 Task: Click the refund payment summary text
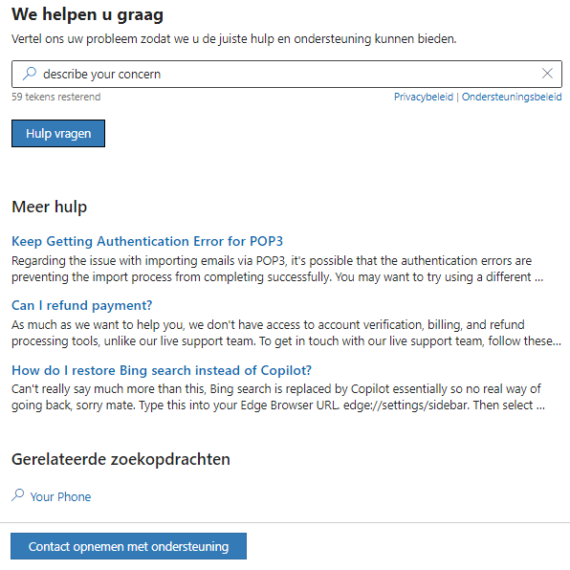[286, 333]
